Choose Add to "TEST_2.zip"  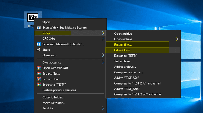point(143,89)
